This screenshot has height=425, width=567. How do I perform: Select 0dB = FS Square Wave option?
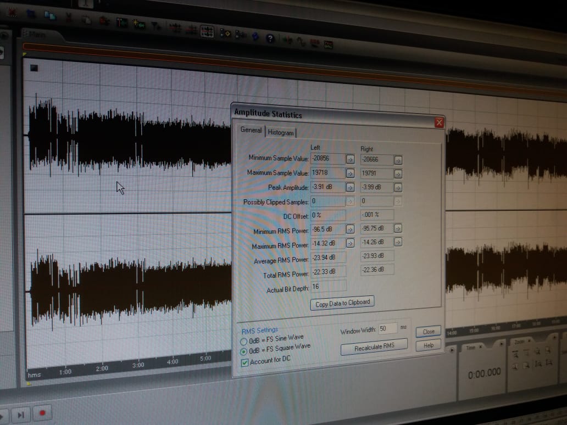(x=244, y=351)
